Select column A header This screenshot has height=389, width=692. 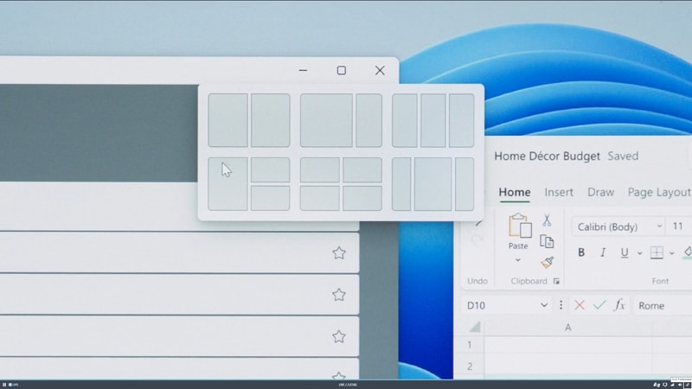568,328
